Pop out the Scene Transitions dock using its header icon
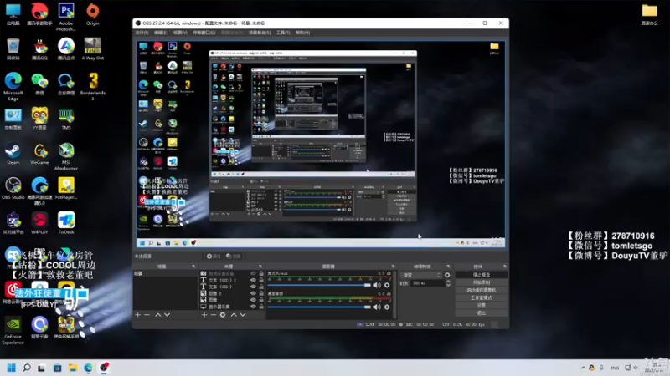Image resolution: width=670 pixels, height=376 pixels. point(448,267)
